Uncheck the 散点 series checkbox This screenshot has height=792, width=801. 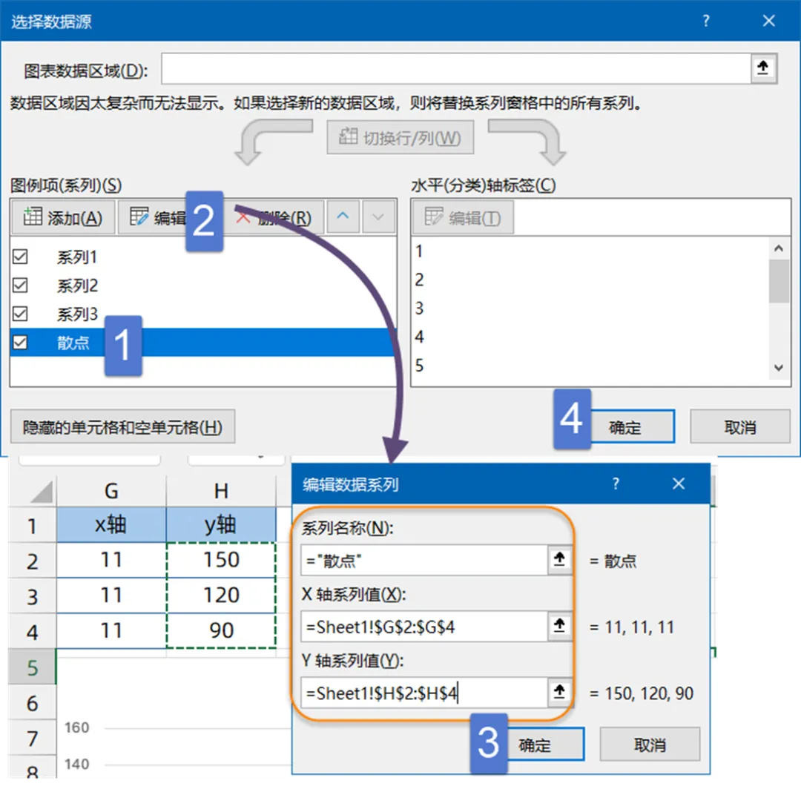pos(21,342)
